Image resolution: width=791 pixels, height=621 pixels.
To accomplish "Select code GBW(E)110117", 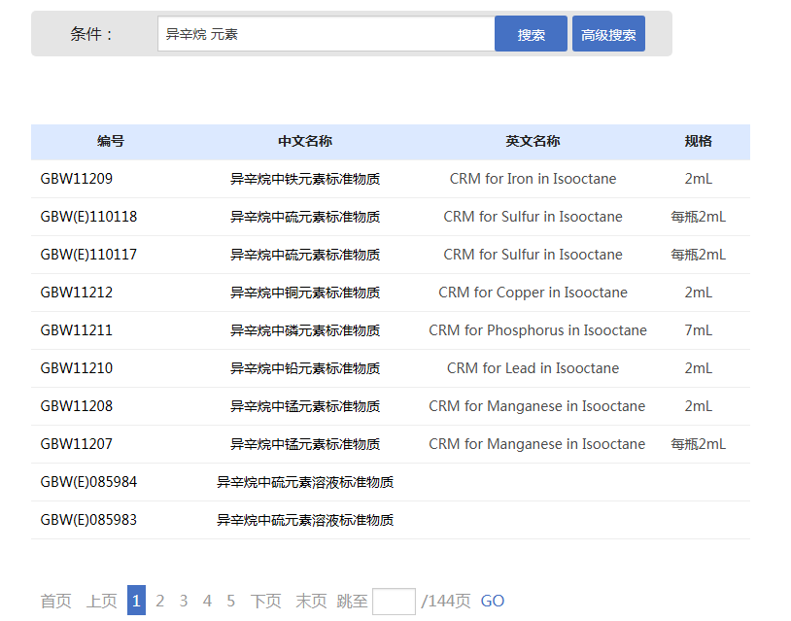I will [x=88, y=255].
